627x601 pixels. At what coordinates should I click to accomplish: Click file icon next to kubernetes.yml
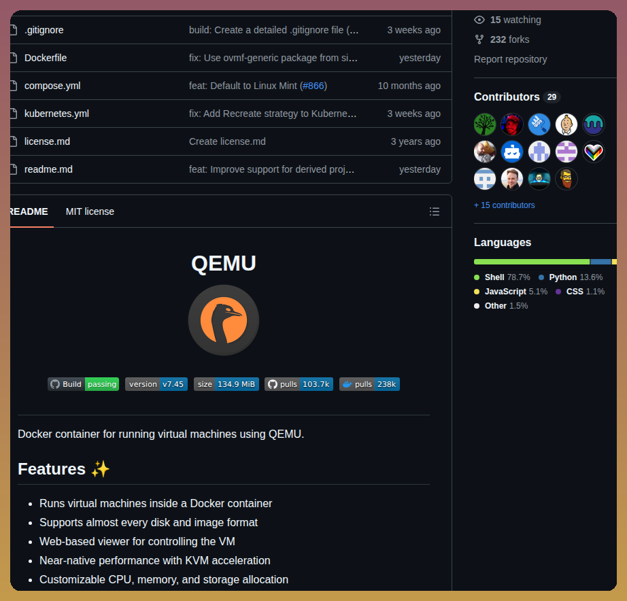coord(14,114)
